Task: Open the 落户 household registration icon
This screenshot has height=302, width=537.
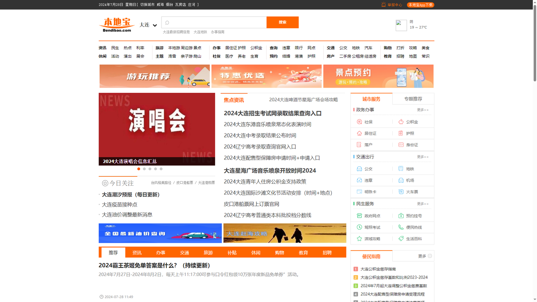Action: tap(359, 145)
